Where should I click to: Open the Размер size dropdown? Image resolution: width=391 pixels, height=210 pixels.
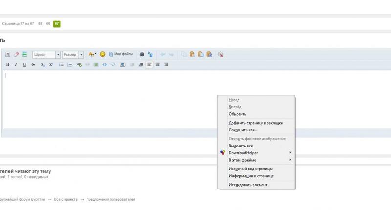coord(73,55)
